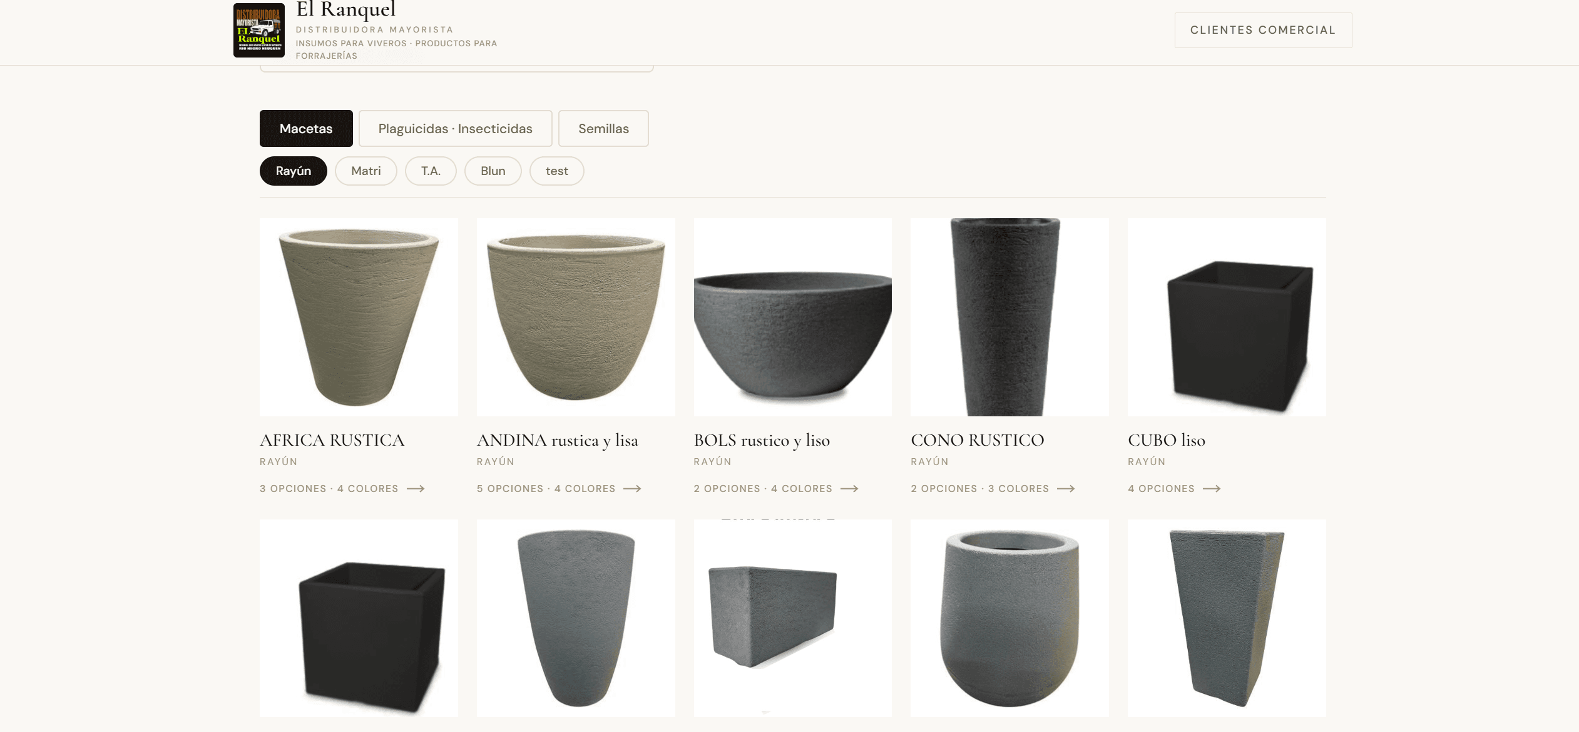
Task: Filter by the Matri brand
Action: coord(366,171)
